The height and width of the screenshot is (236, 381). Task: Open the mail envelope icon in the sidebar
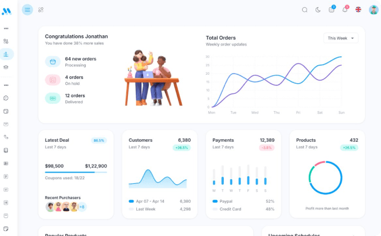(x=6, y=124)
